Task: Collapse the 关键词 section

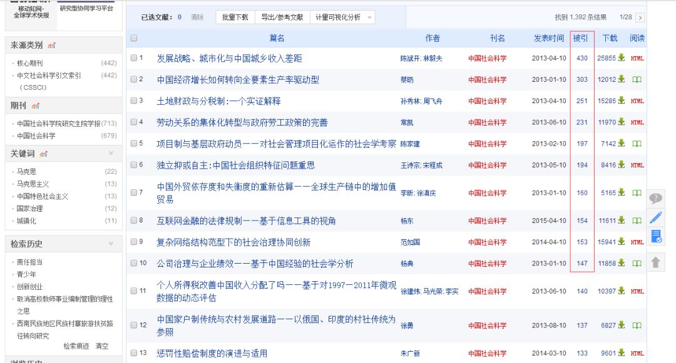Action: point(111,153)
